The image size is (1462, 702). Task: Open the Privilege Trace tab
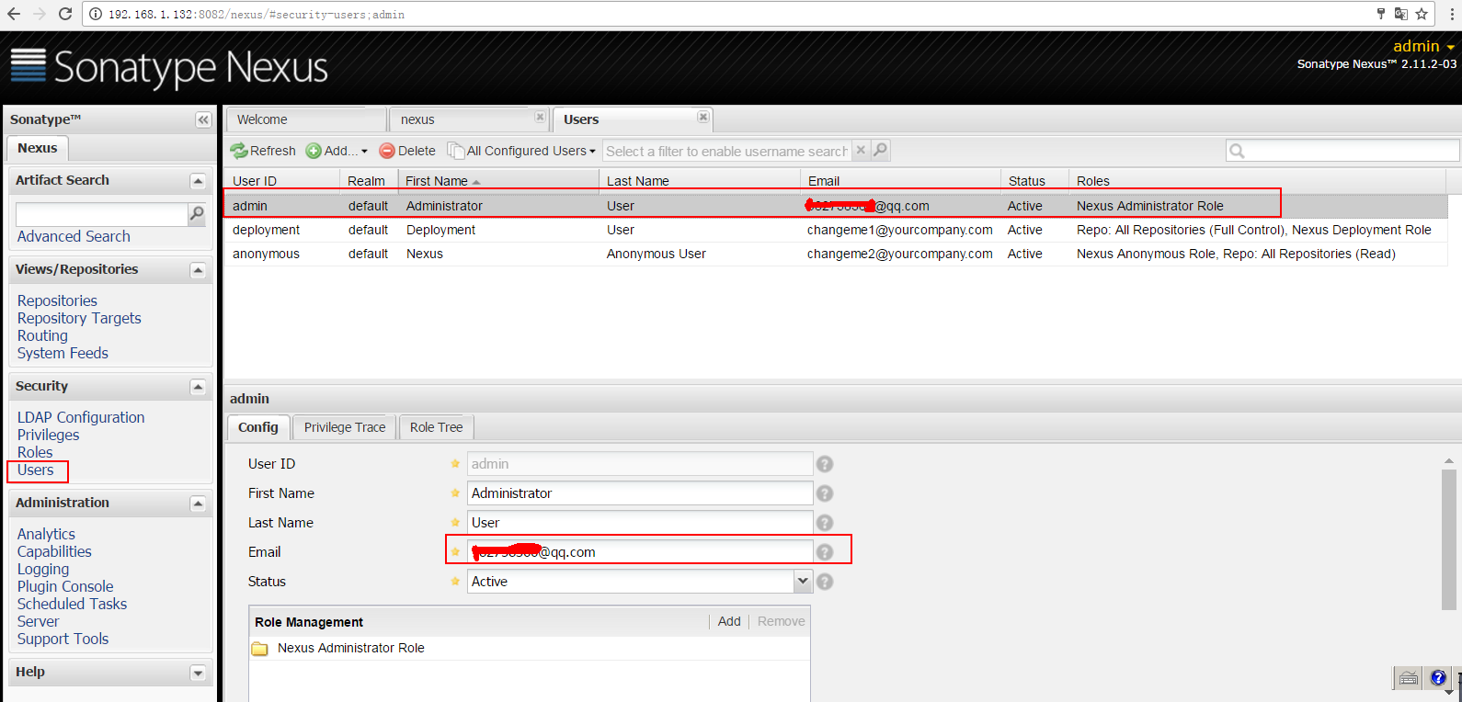[x=345, y=427]
